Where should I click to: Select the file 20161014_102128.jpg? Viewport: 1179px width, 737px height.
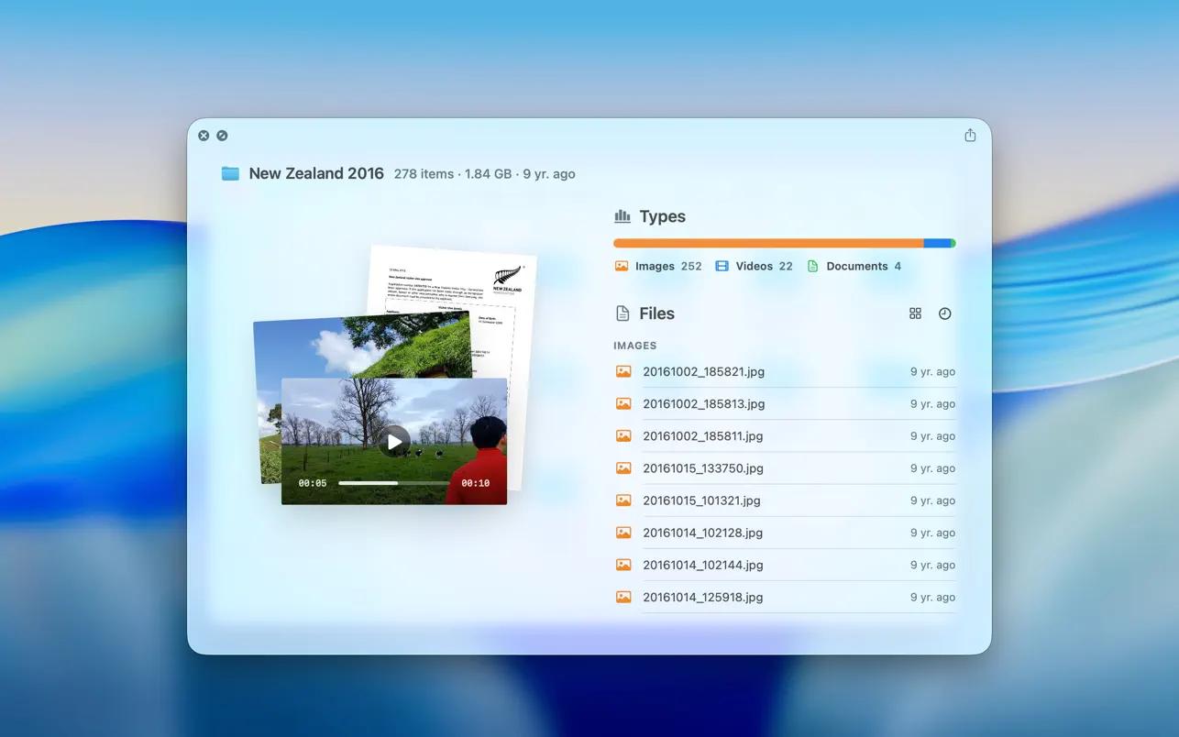785,533
